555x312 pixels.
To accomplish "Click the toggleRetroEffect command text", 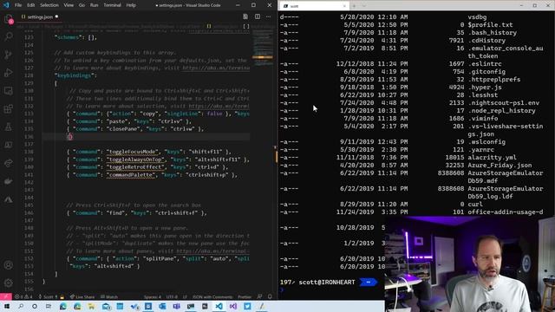I will pos(135,167).
